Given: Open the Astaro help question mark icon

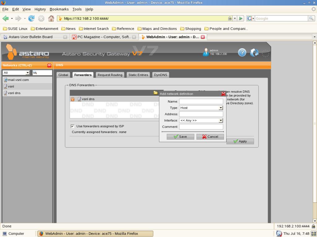Looking at the screenshot, I should point(242,52).
